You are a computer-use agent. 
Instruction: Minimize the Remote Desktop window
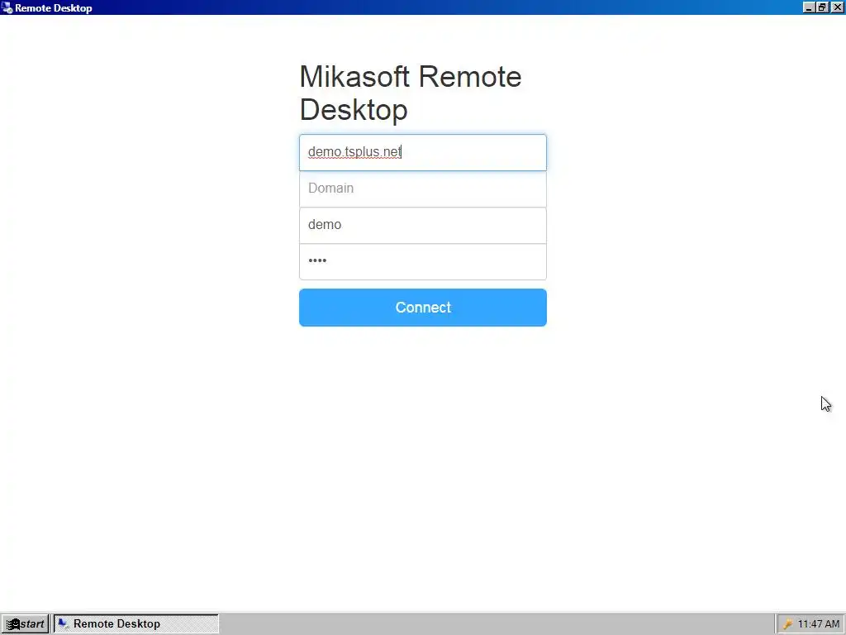(808, 7)
